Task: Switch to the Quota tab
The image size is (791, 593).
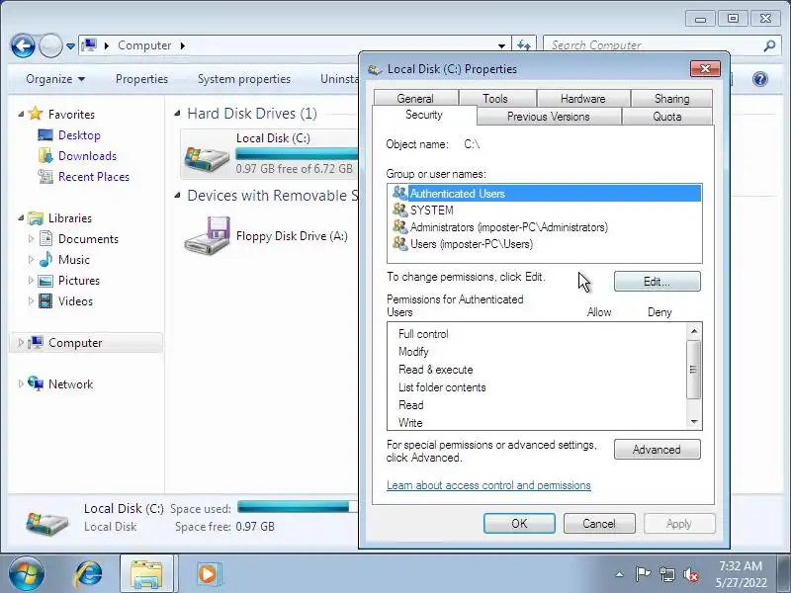Action: 667,117
